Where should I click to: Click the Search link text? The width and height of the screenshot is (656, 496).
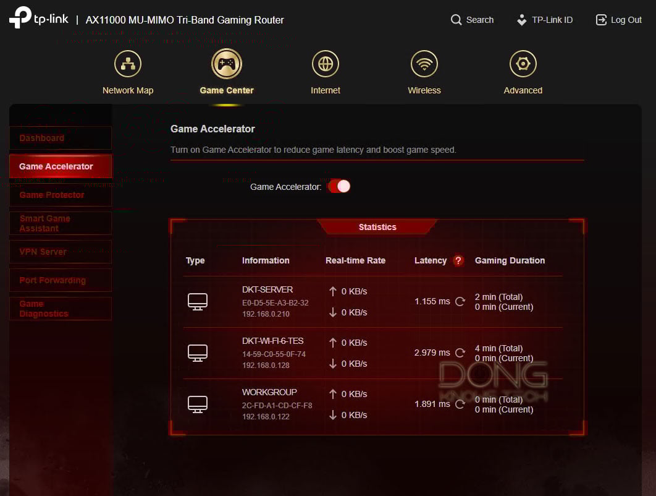tap(480, 20)
